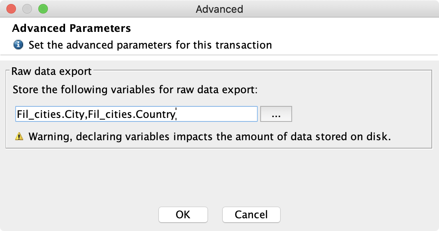Click the yellow warning triangle icon
The height and width of the screenshot is (231, 439).
click(x=19, y=136)
